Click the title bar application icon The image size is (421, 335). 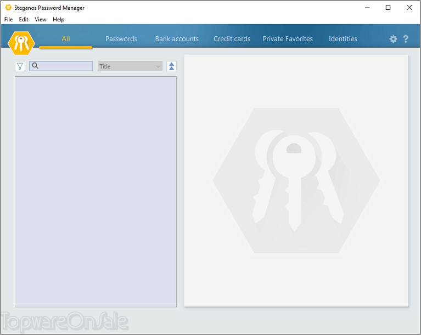pos(8,8)
